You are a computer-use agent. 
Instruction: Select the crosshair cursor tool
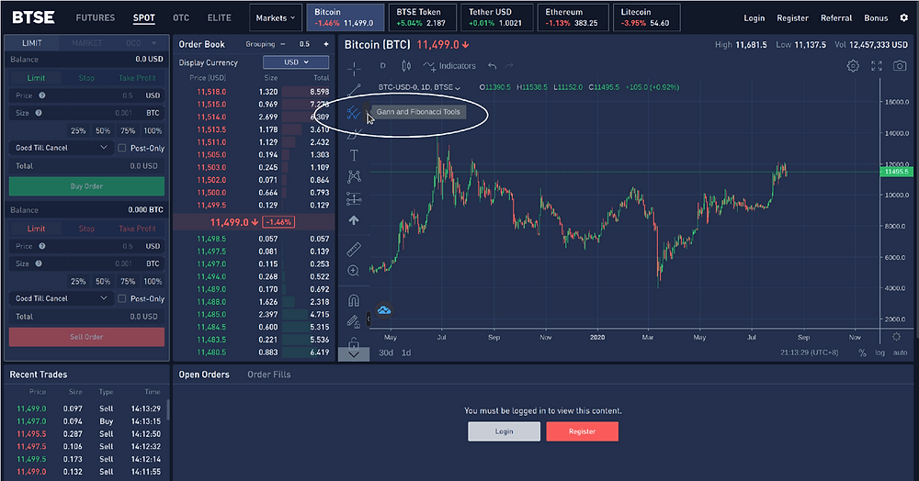[x=354, y=69]
